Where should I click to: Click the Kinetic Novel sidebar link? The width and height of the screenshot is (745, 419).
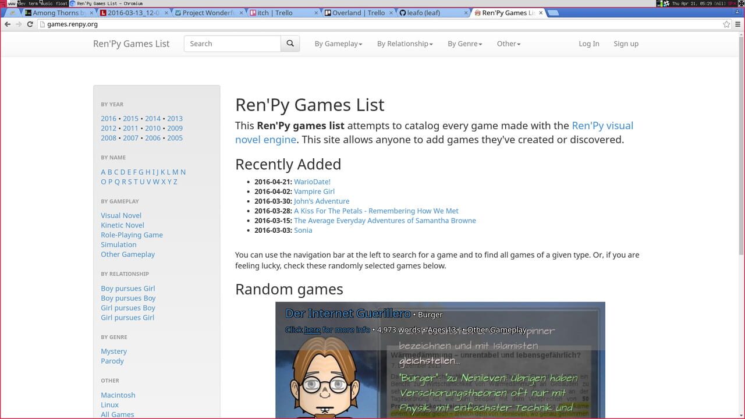(x=122, y=225)
